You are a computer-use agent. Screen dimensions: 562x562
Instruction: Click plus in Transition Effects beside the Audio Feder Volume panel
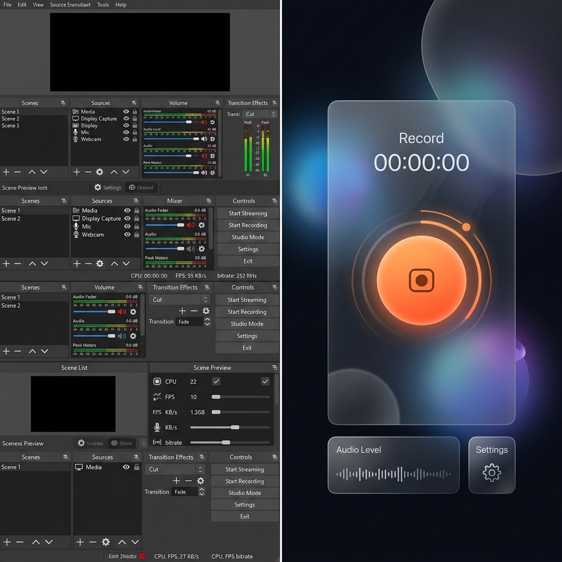pyautogui.click(x=182, y=311)
